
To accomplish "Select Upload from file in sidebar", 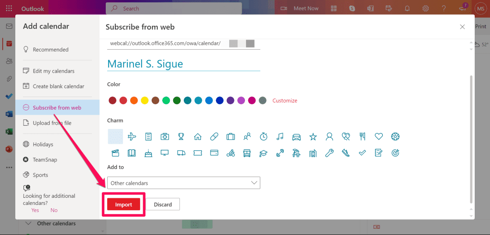I will coord(52,123).
